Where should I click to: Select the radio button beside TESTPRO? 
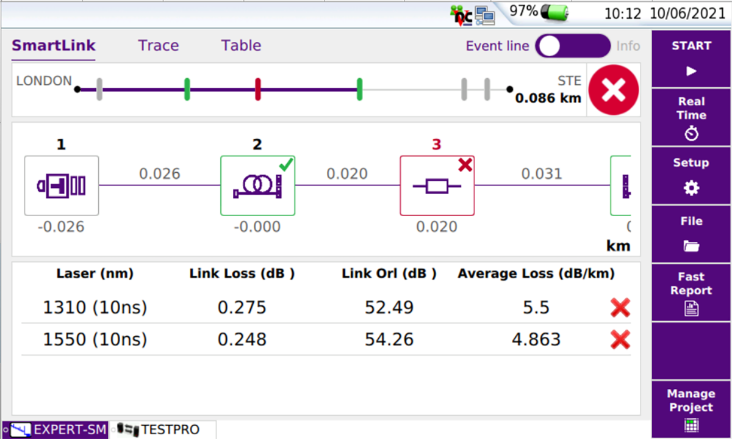[112, 430]
